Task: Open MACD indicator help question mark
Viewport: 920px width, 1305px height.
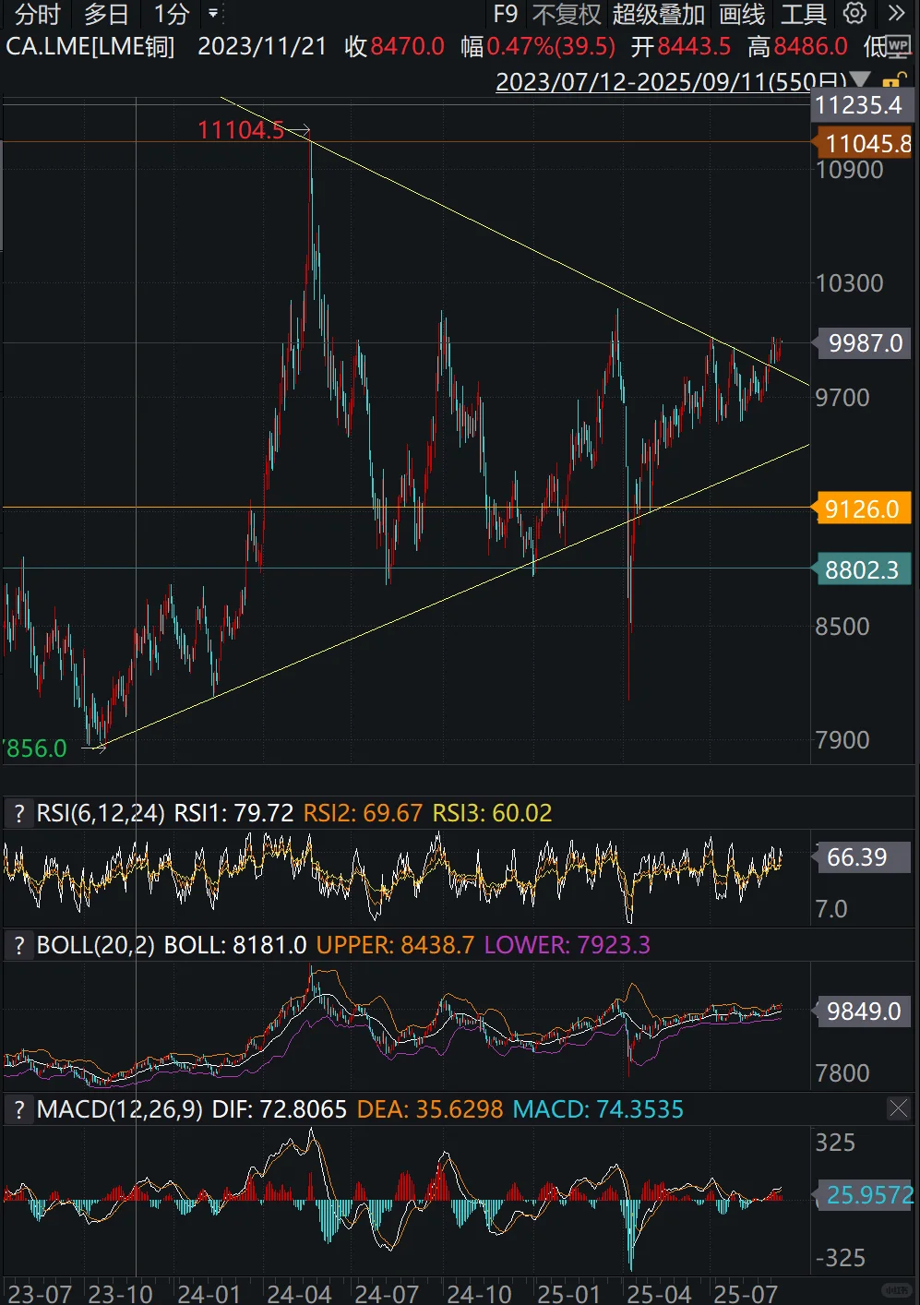Action: (x=18, y=1108)
